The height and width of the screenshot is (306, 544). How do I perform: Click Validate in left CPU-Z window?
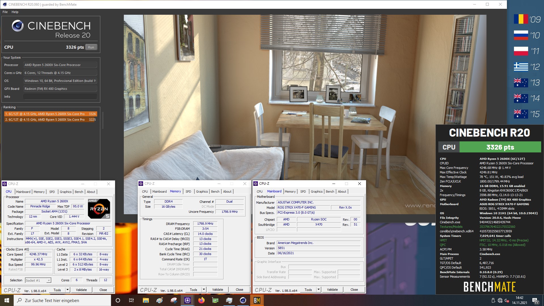point(81,290)
